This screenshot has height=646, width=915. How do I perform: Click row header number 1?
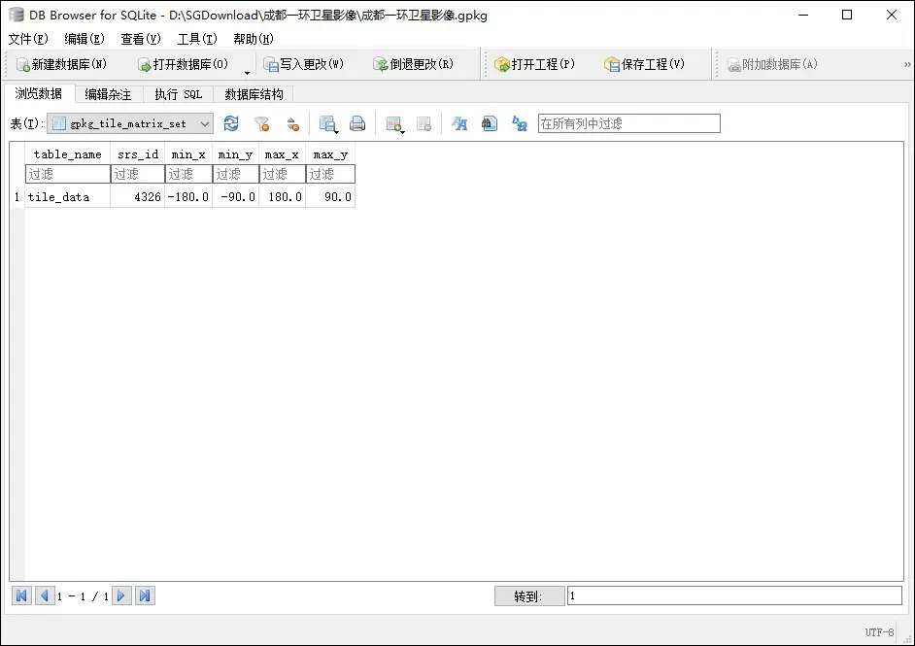(17, 196)
